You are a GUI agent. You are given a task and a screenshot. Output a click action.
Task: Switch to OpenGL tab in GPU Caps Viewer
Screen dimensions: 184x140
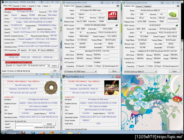[17, 6]
